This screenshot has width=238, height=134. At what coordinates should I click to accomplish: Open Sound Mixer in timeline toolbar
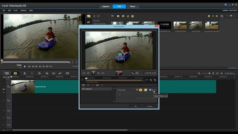click(47, 73)
